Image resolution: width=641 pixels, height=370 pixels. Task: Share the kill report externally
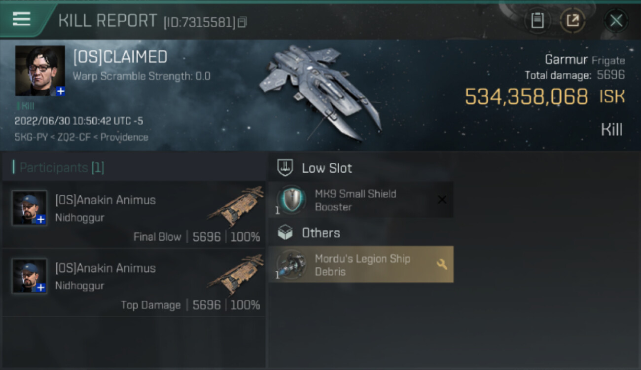tap(572, 21)
